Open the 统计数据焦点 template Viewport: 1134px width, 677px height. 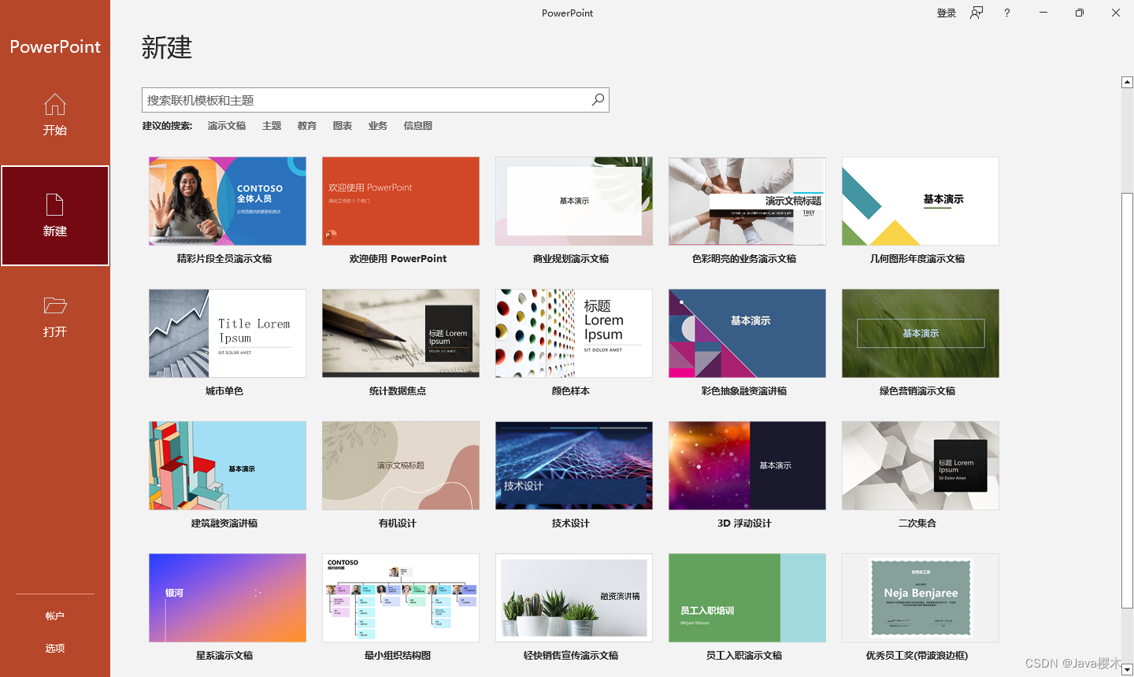click(x=401, y=333)
